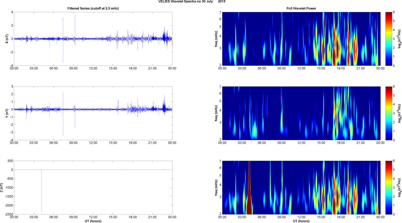Click the tall positive spike near 09:00 in X series

click(75, 26)
